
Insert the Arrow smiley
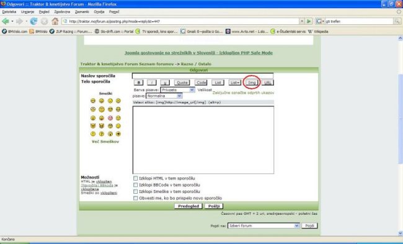(118, 134)
